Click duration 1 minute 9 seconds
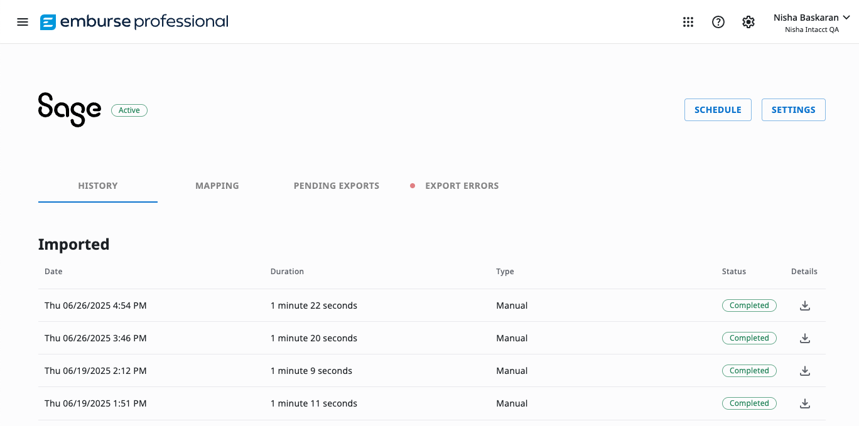The height and width of the screenshot is (426, 859). [311, 371]
